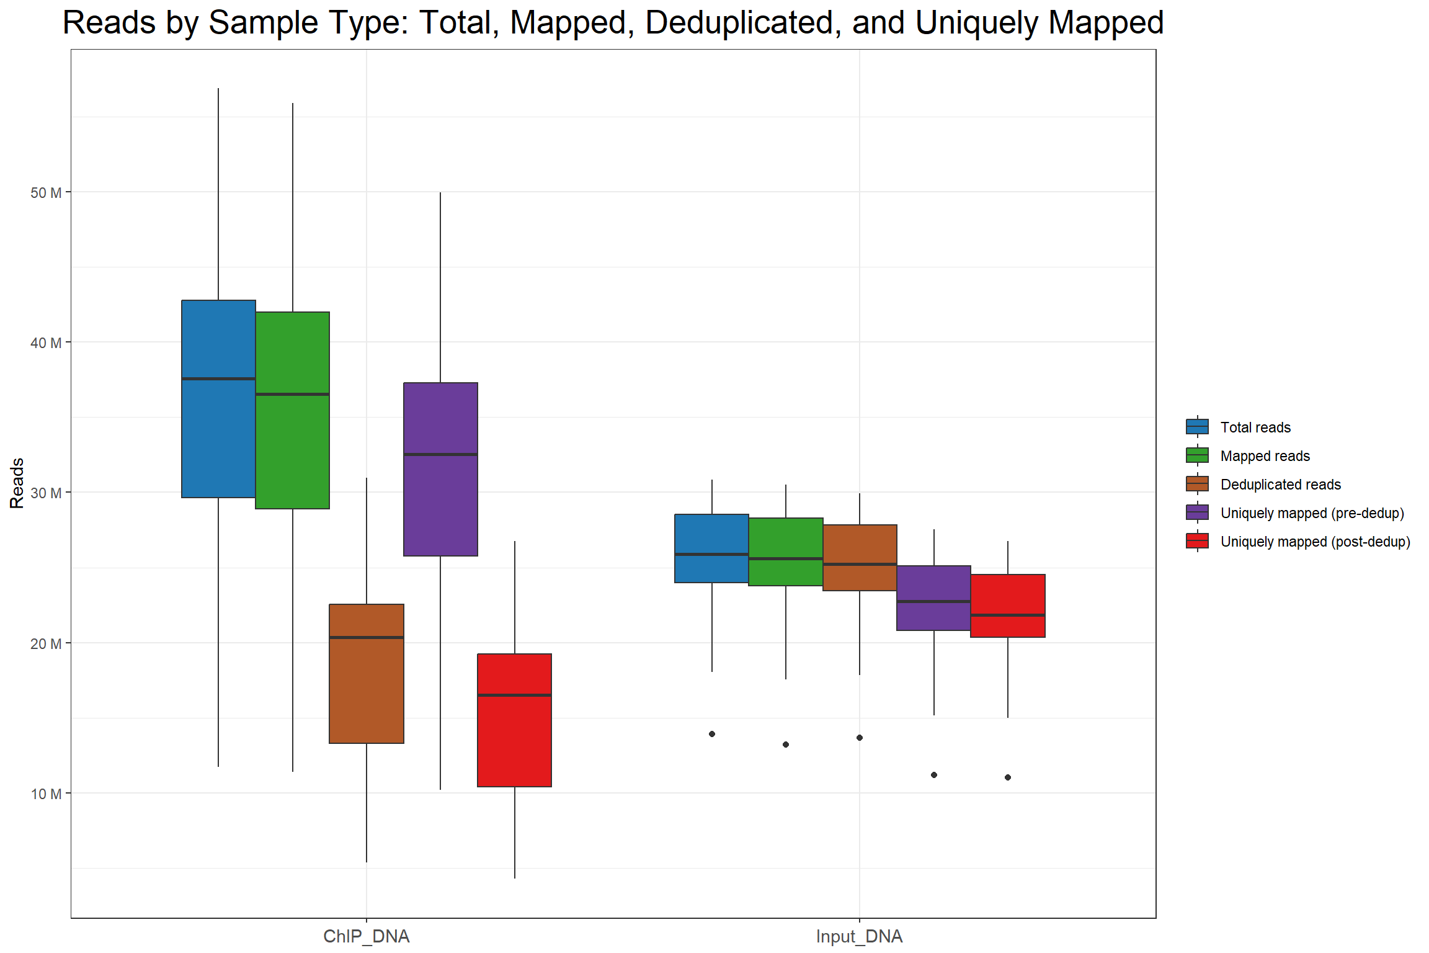Click the purple pre-dedup legend swatch
The width and height of the screenshot is (1429, 953).
coord(1197,512)
